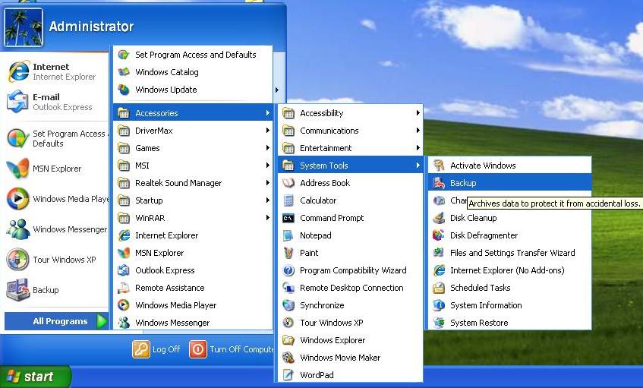Open Windows Media Player in All Programs list

click(x=193, y=305)
